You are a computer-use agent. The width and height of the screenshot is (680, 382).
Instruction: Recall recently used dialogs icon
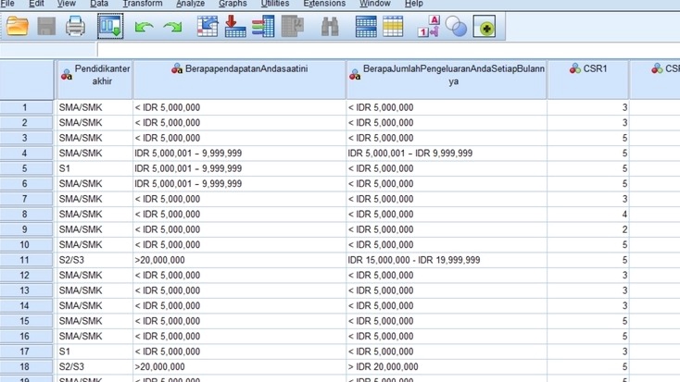[x=110, y=27]
